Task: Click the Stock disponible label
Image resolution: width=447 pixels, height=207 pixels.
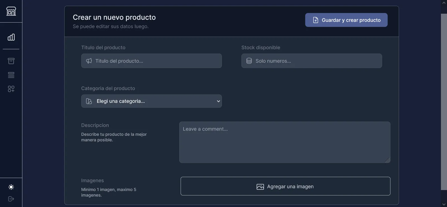Action: point(261,47)
